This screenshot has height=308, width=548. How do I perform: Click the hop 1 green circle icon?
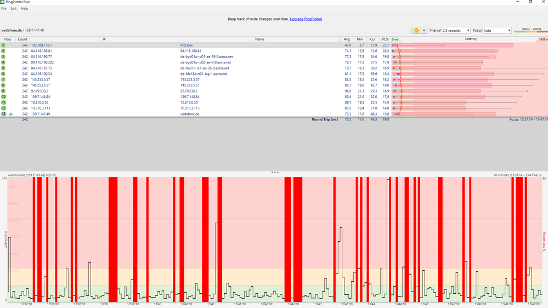click(3, 45)
